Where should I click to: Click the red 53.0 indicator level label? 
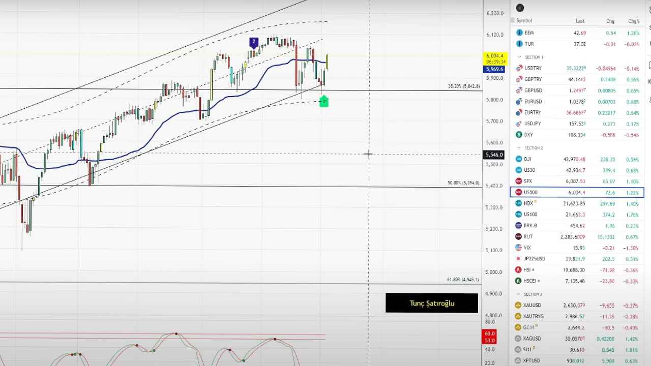(x=490, y=340)
